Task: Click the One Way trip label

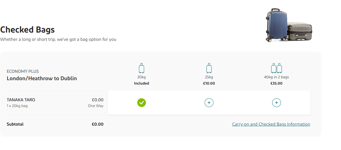Action: click(x=96, y=106)
